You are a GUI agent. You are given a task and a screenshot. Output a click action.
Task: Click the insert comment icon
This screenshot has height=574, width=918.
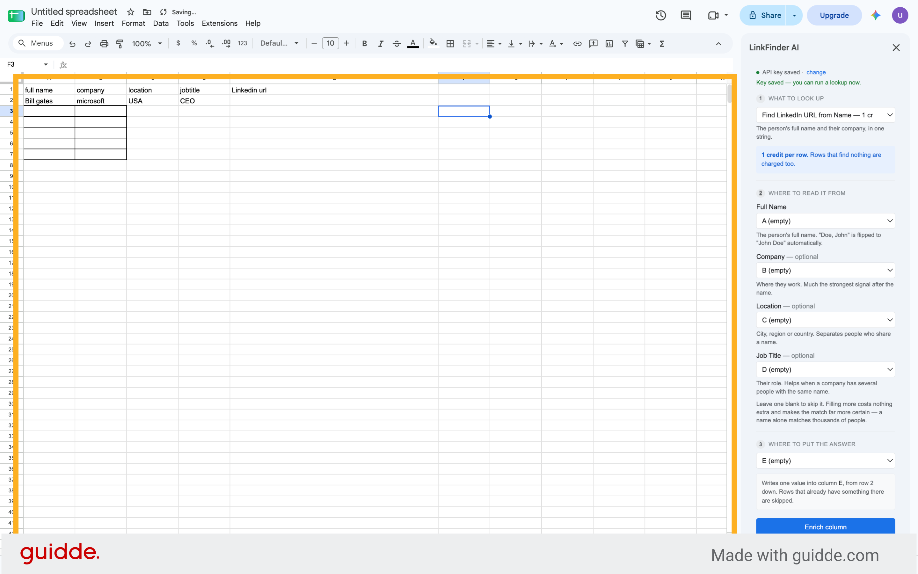[x=594, y=44]
